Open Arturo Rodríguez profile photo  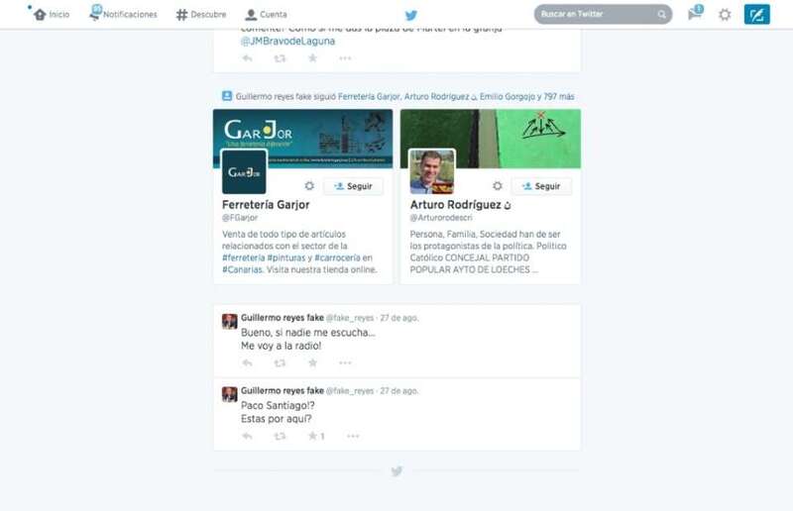(x=431, y=171)
